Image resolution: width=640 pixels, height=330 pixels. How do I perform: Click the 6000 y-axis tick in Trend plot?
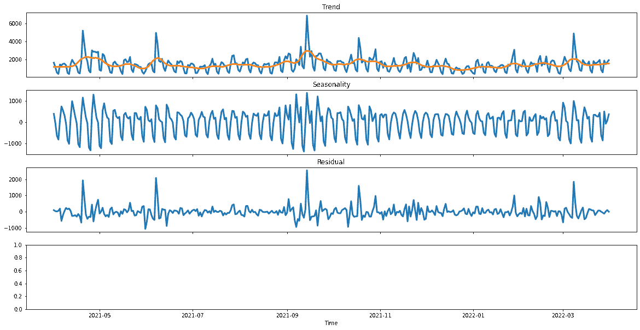14,23
